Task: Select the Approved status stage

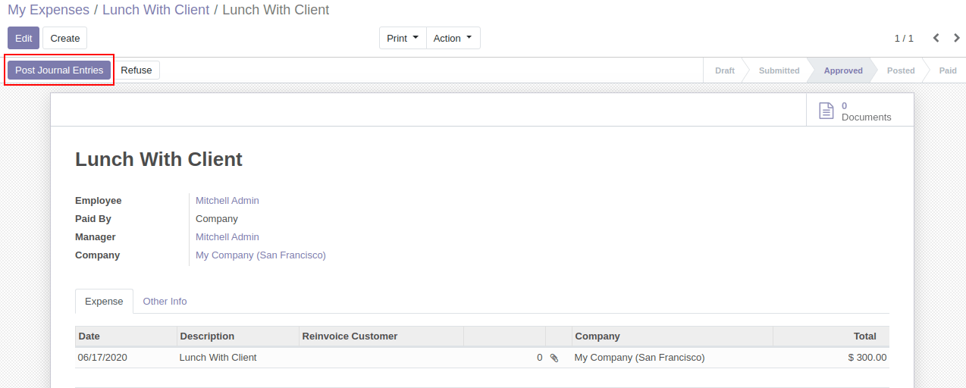Action: tap(842, 70)
